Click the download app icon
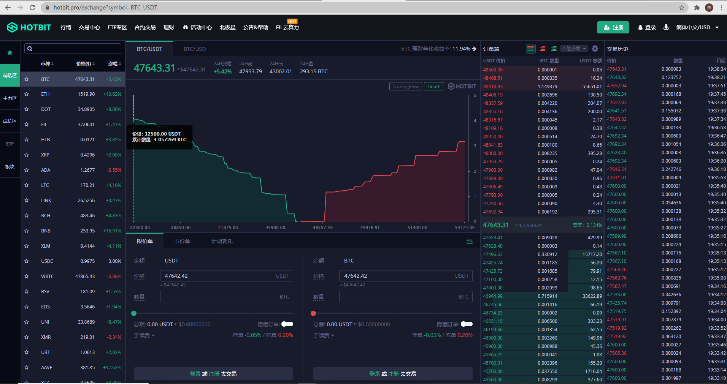This screenshot has width=727, height=384. click(666, 27)
